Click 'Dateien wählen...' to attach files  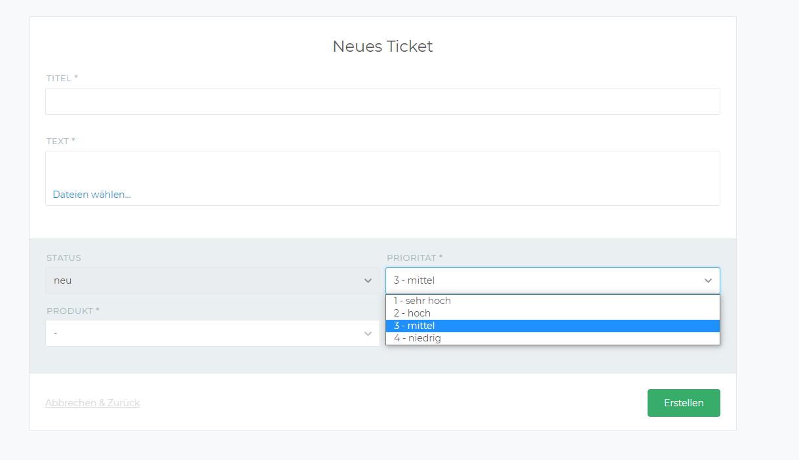coord(91,195)
